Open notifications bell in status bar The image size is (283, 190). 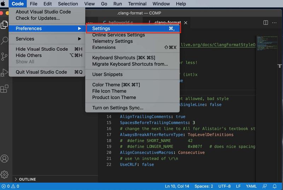(275, 186)
